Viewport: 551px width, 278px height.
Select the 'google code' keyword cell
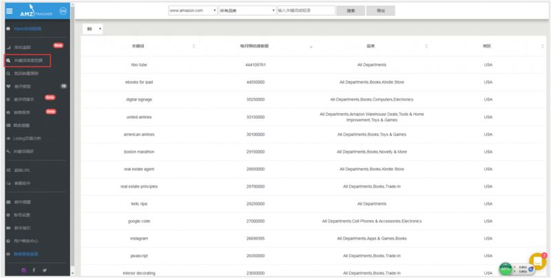point(139,221)
